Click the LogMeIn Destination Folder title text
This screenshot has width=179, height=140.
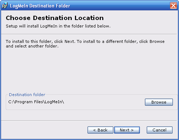tap(40, 6)
